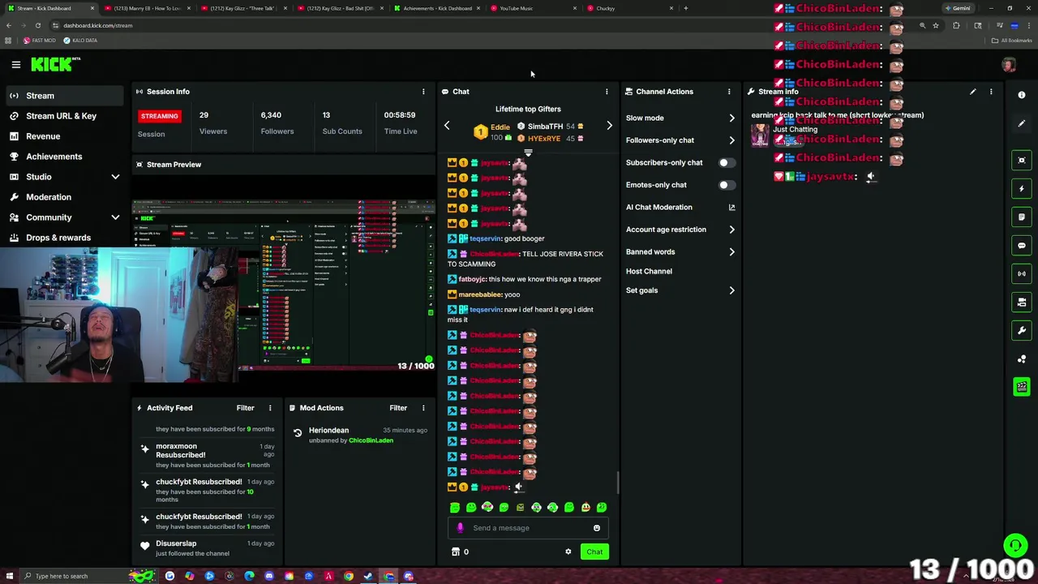Open the KALO DATA bookmark

[80, 41]
